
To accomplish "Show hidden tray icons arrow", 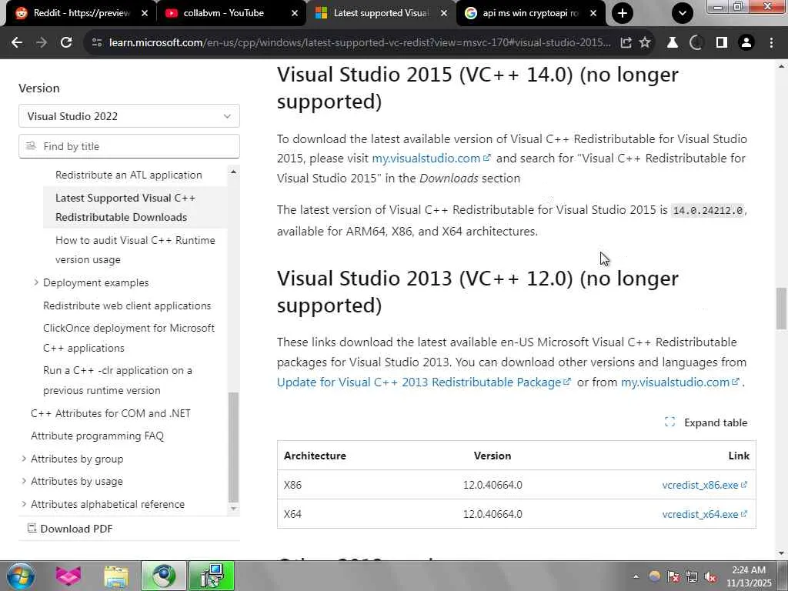I will (636, 576).
